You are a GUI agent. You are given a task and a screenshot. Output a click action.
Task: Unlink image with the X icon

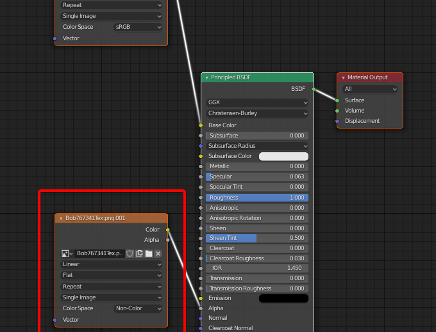click(158, 253)
